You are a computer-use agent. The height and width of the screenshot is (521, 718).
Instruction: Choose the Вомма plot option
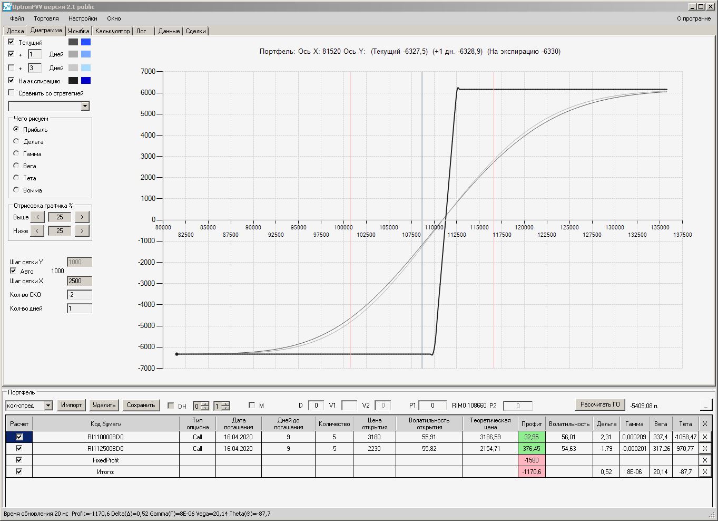tap(16, 190)
